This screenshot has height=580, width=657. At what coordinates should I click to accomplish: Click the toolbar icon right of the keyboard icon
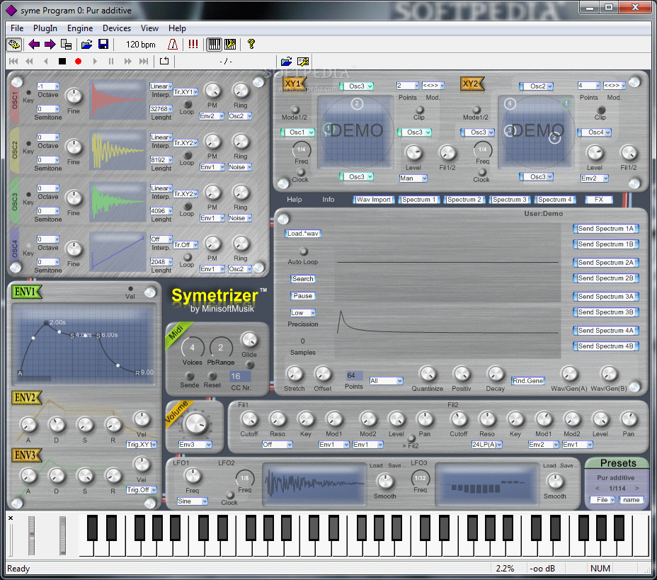pos(230,45)
